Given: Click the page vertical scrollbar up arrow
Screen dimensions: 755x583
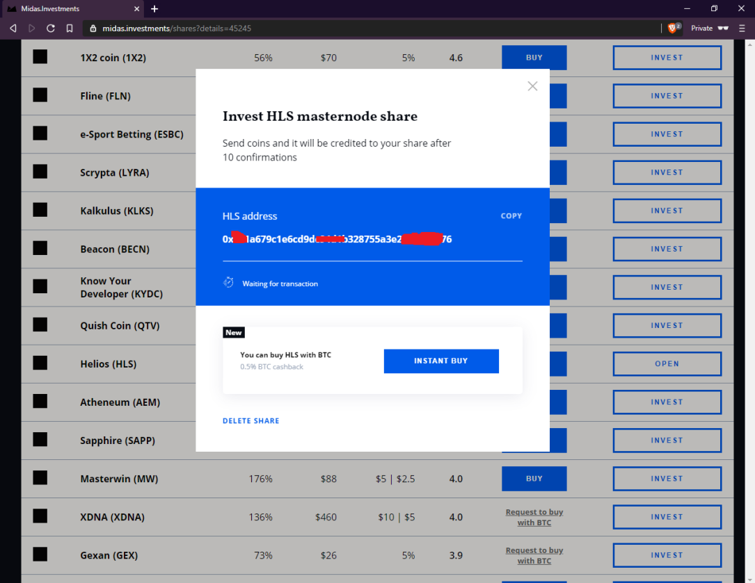Looking at the screenshot, I should 750,44.
